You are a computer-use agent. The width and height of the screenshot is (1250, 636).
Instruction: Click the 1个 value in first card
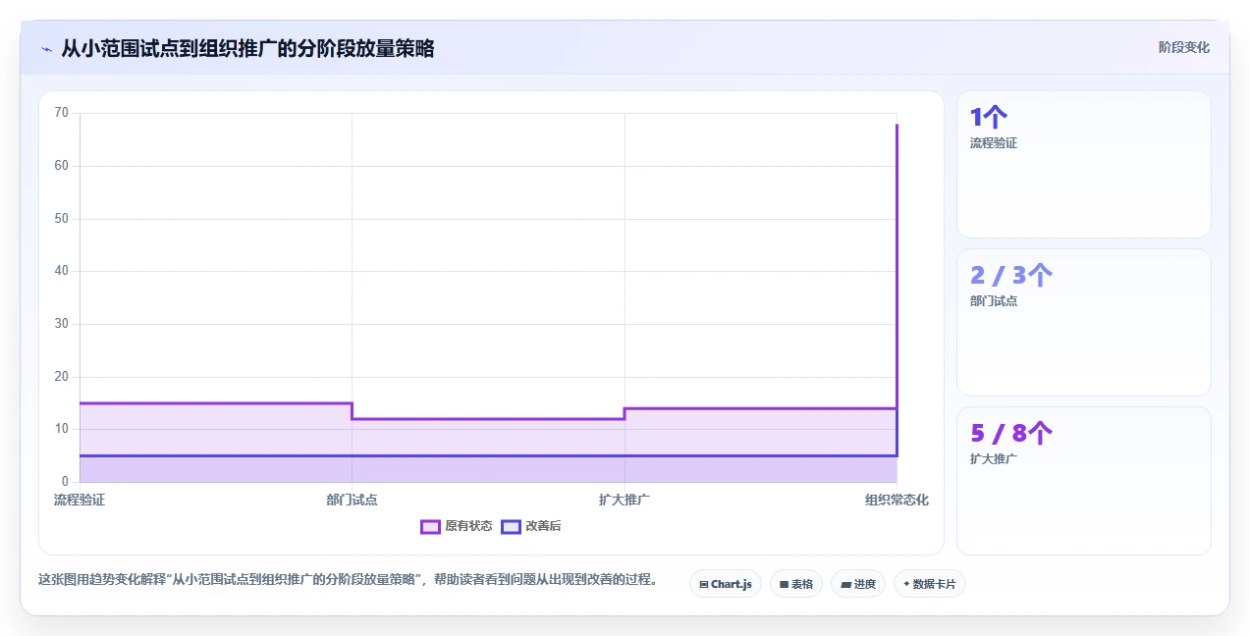click(989, 118)
